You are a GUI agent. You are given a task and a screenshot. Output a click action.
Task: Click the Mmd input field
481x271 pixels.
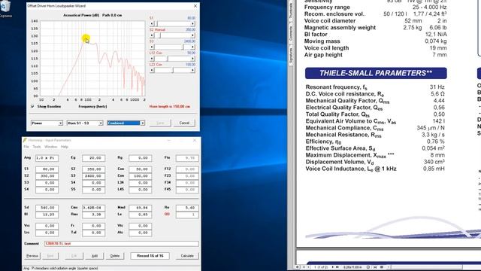point(141,208)
